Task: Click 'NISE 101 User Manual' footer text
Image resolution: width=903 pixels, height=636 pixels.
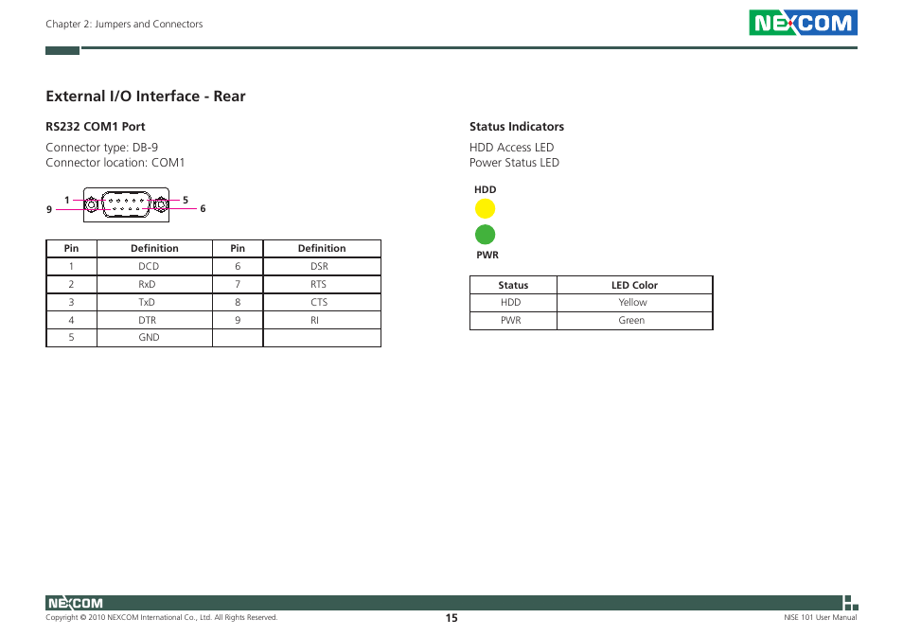Action: click(820, 618)
